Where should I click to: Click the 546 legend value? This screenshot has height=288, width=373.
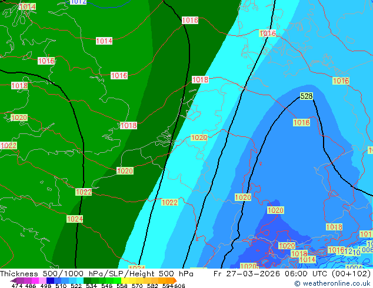[x=107, y=286]
